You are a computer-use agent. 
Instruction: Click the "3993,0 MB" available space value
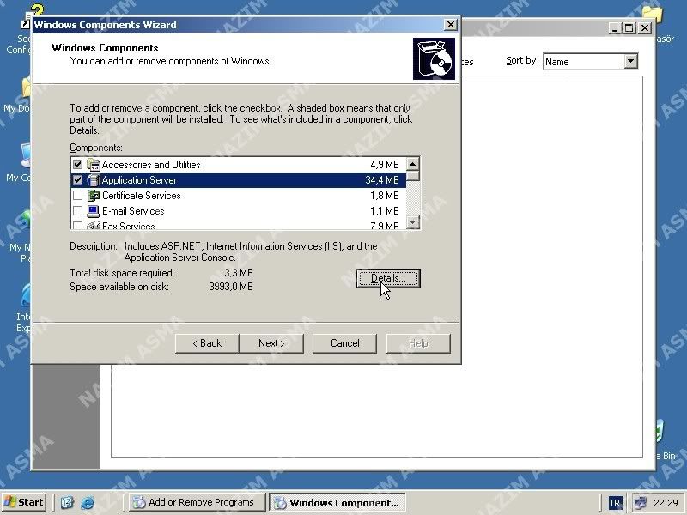[x=231, y=287]
